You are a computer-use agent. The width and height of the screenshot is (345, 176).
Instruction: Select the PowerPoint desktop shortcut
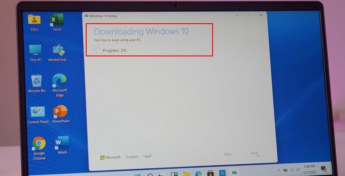point(61,114)
